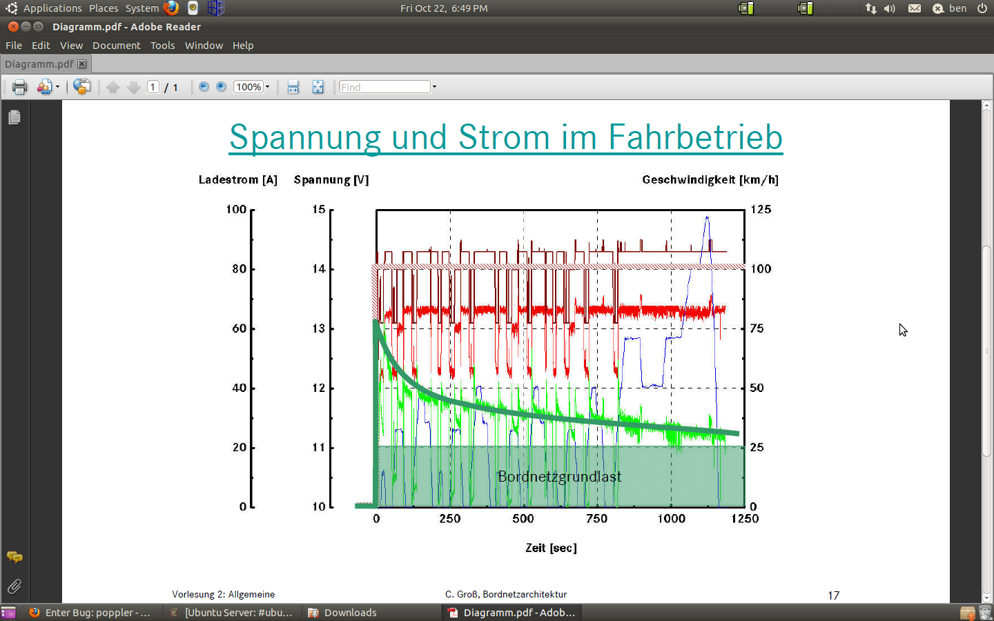Click the Find text field

[384, 87]
